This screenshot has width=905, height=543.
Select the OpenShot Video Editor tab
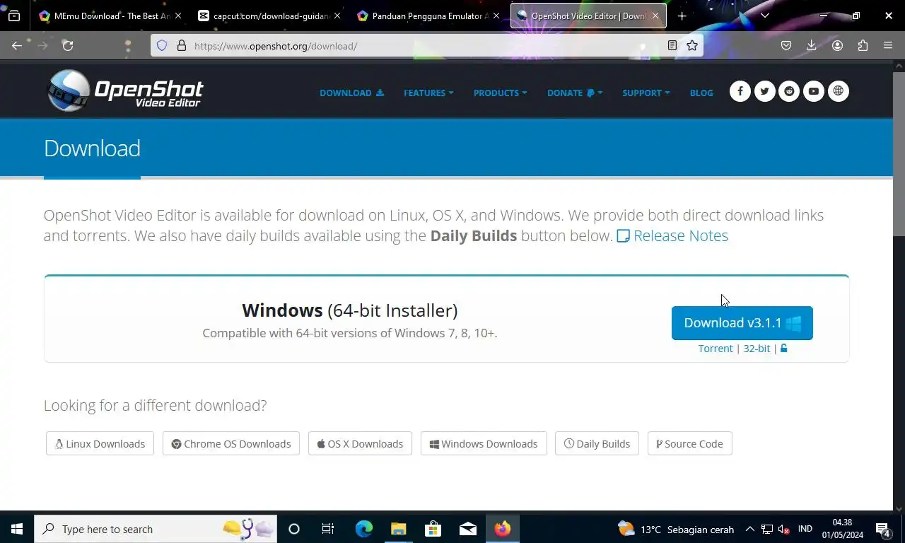[x=588, y=16]
